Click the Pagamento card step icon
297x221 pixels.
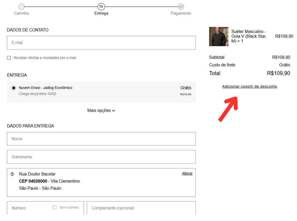point(181,7)
